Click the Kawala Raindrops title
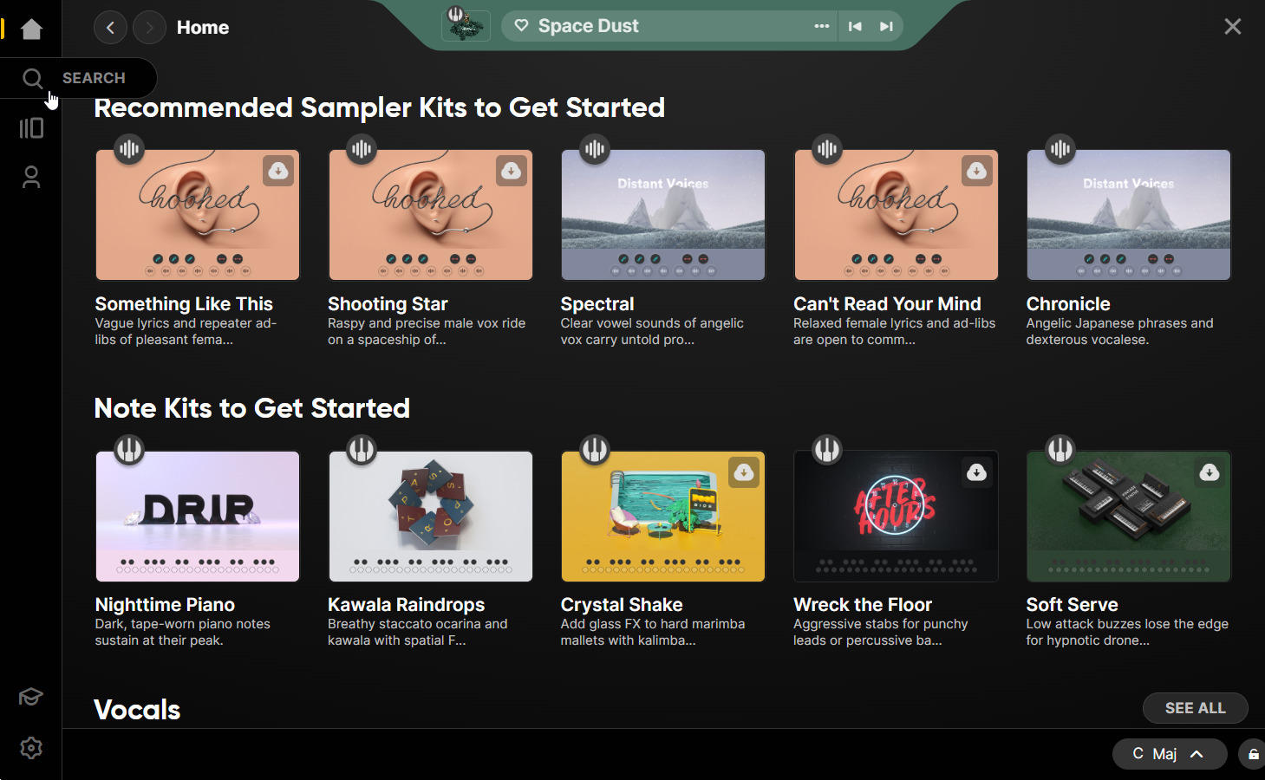 click(x=406, y=605)
